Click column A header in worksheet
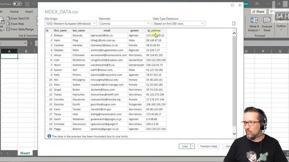 point(9,51)
